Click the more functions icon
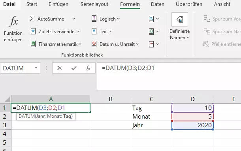Viewport: 241px width, 151px height. [151, 44]
